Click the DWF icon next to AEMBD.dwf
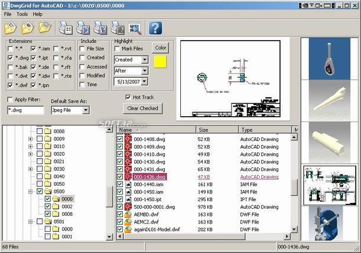361x253 pixels. (128, 215)
